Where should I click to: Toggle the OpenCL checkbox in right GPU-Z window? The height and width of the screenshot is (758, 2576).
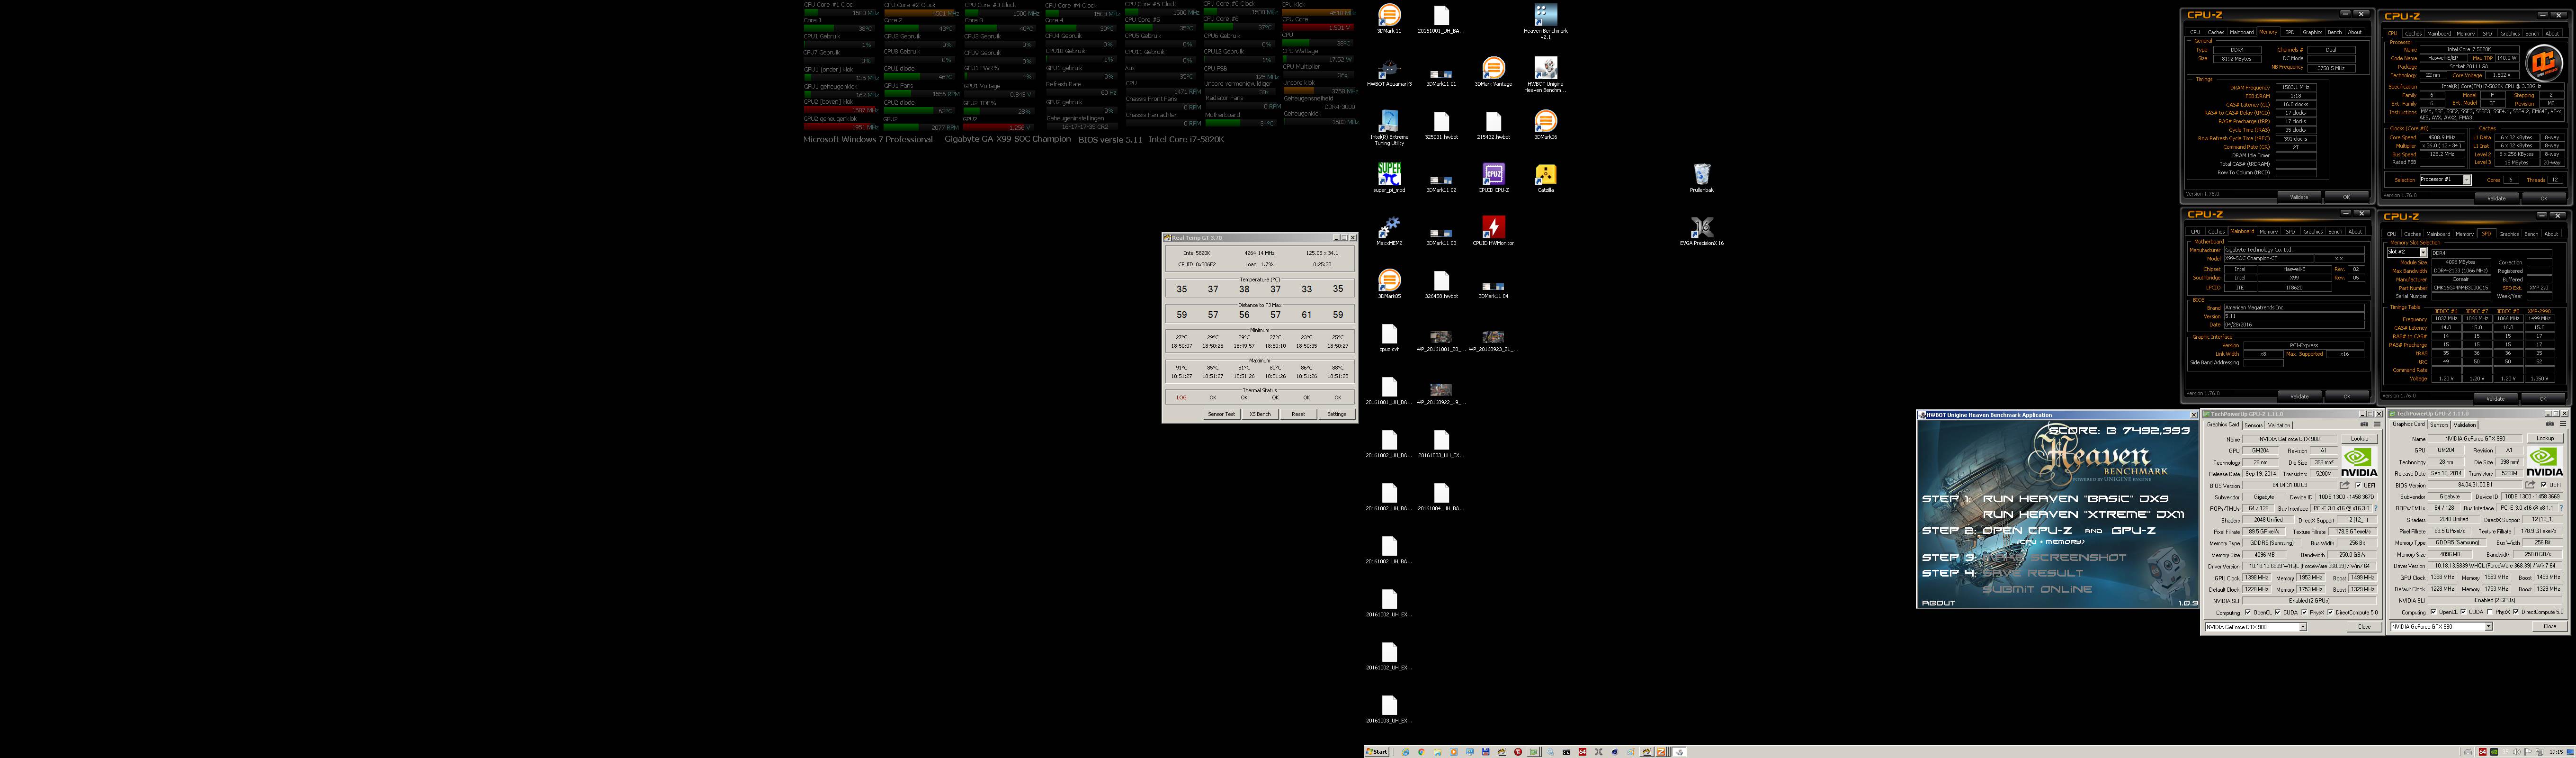(2433, 612)
